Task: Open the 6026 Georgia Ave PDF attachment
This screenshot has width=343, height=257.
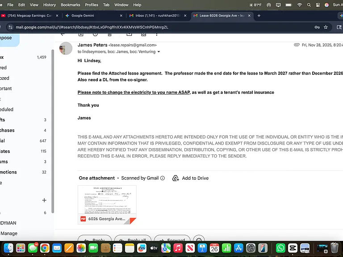Action: pos(107,205)
